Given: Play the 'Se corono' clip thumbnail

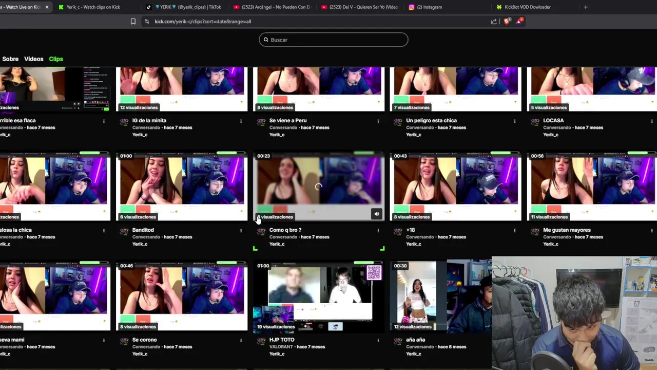Looking at the screenshot, I should pos(182,297).
